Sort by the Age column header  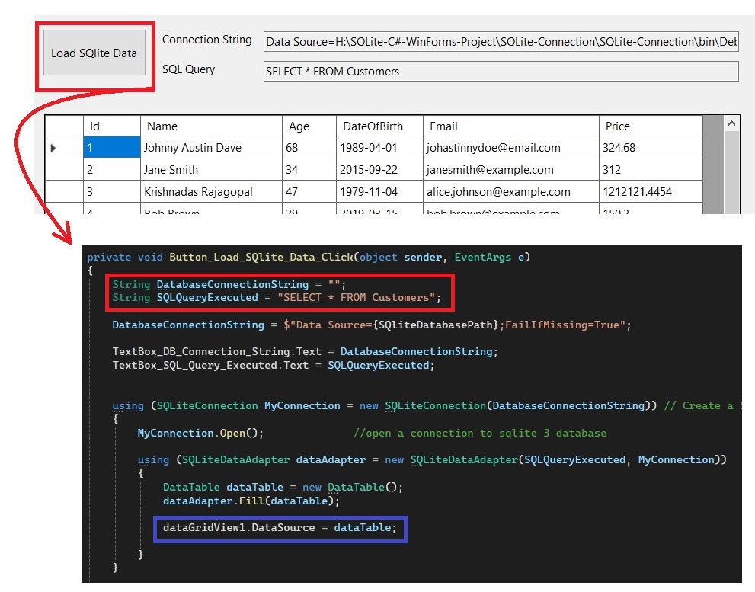tap(309, 126)
